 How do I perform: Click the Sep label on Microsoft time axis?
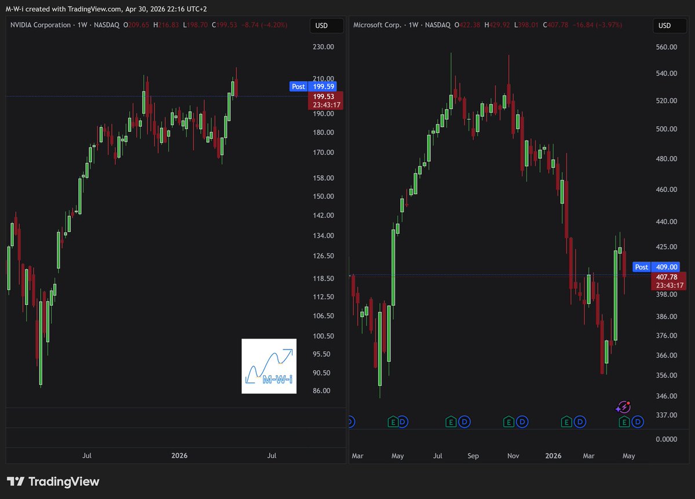[473, 456]
